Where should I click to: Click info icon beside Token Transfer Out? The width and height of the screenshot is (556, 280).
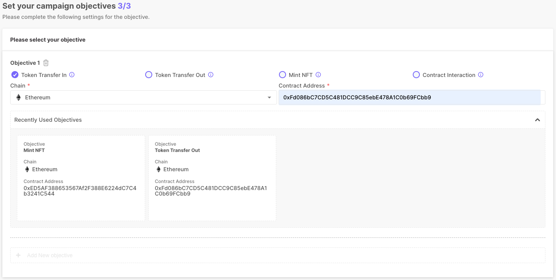[x=211, y=75]
